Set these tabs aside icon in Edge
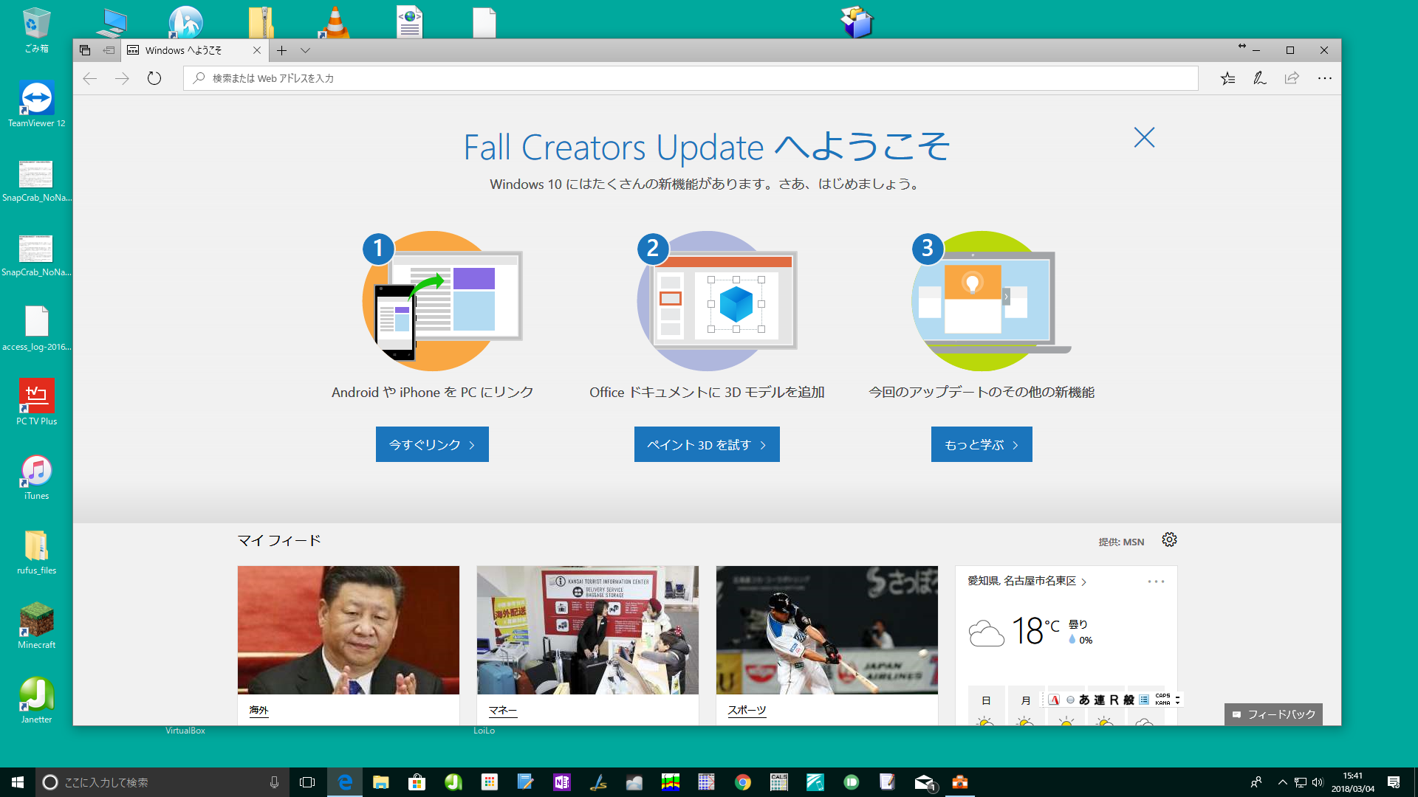Screen dimensions: 1418x797 pyautogui.click(x=109, y=50)
